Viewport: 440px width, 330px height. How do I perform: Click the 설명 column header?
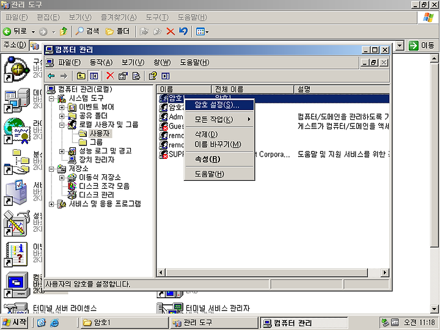(342, 89)
